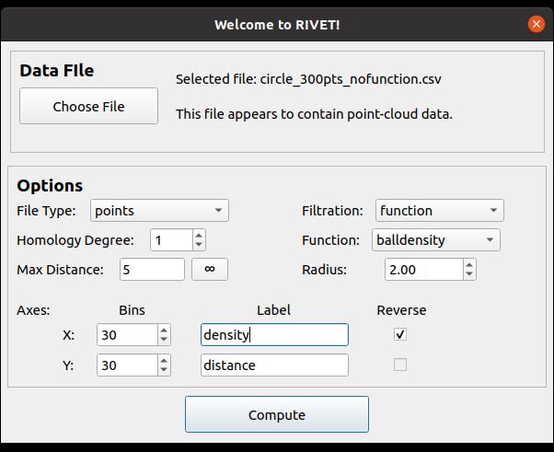The image size is (554, 452).
Task: Click the Reverse column header
Action: pos(401,310)
